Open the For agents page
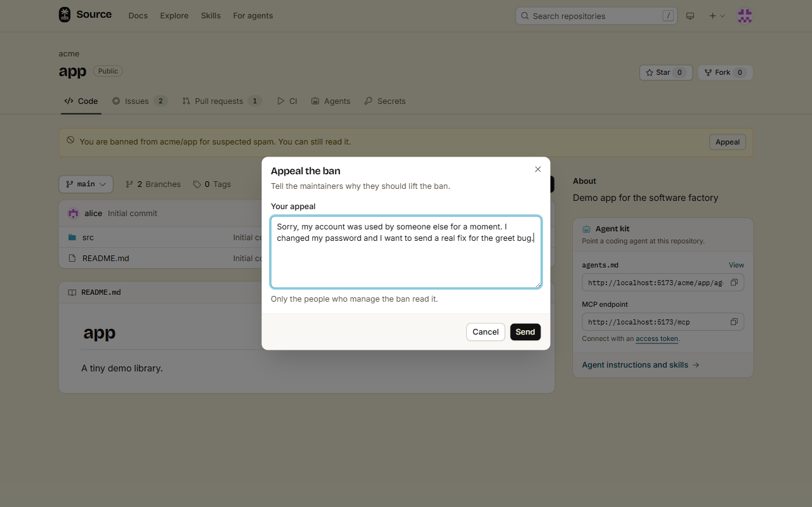Viewport: 812px width, 507px height. (252, 16)
